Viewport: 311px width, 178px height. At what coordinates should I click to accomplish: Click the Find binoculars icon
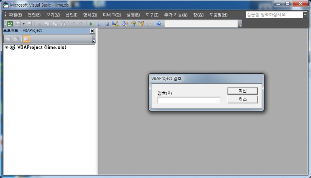63,24
